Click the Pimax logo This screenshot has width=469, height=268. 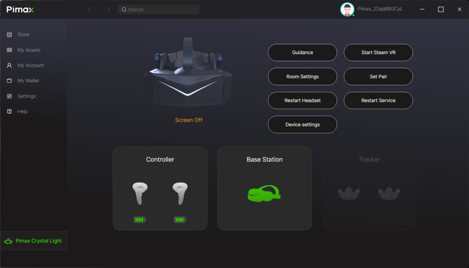tap(20, 10)
